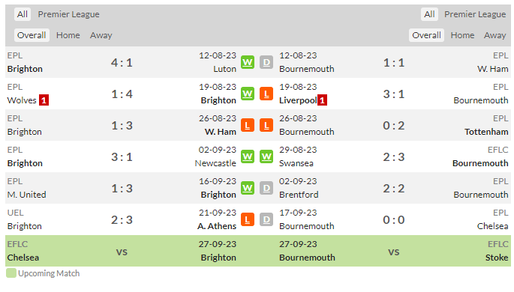Click the L badge next to A. Athens
Screen dimensions: 514x292
(248, 219)
